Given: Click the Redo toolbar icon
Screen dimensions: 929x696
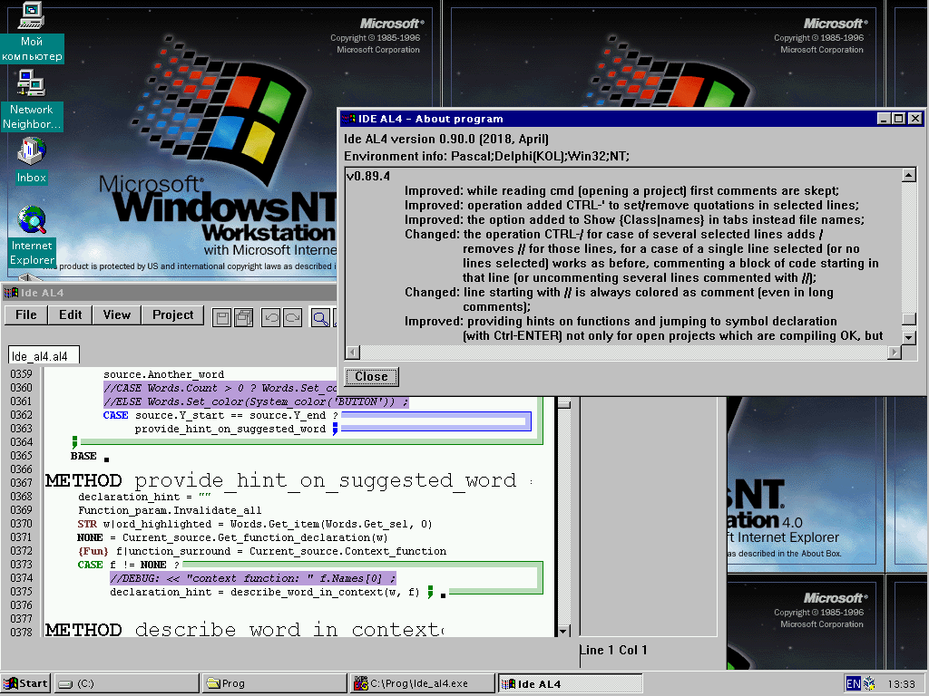Looking at the screenshot, I should 293,318.
